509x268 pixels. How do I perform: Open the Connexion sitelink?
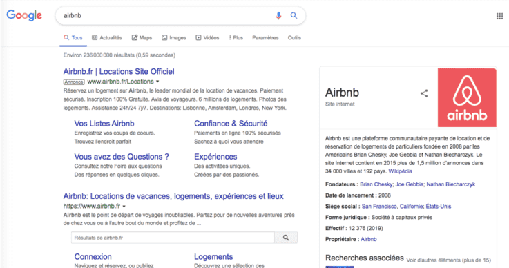pos(93,257)
